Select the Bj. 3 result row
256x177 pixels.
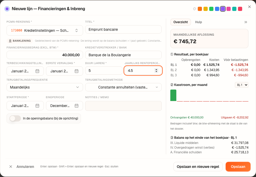pyautogui.click(x=209, y=75)
